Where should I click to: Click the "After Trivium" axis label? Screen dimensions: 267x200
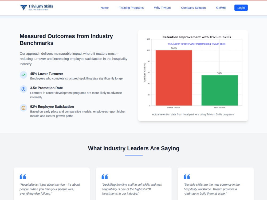[x=220, y=108]
